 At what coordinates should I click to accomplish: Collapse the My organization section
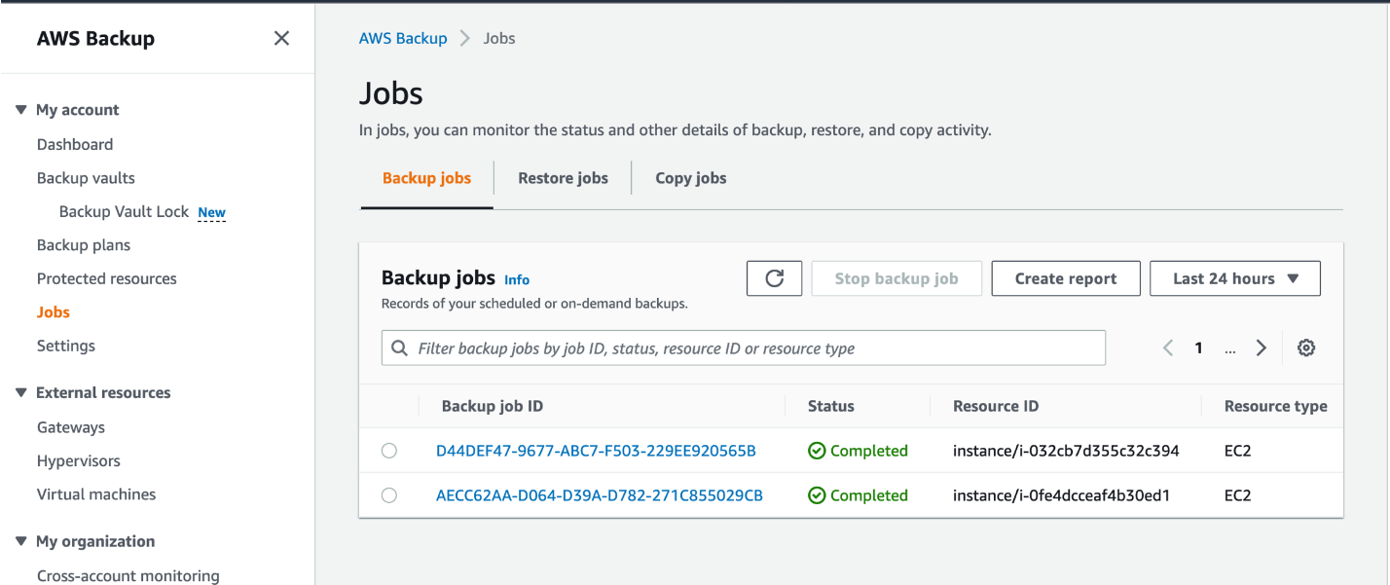pos(21,541)
